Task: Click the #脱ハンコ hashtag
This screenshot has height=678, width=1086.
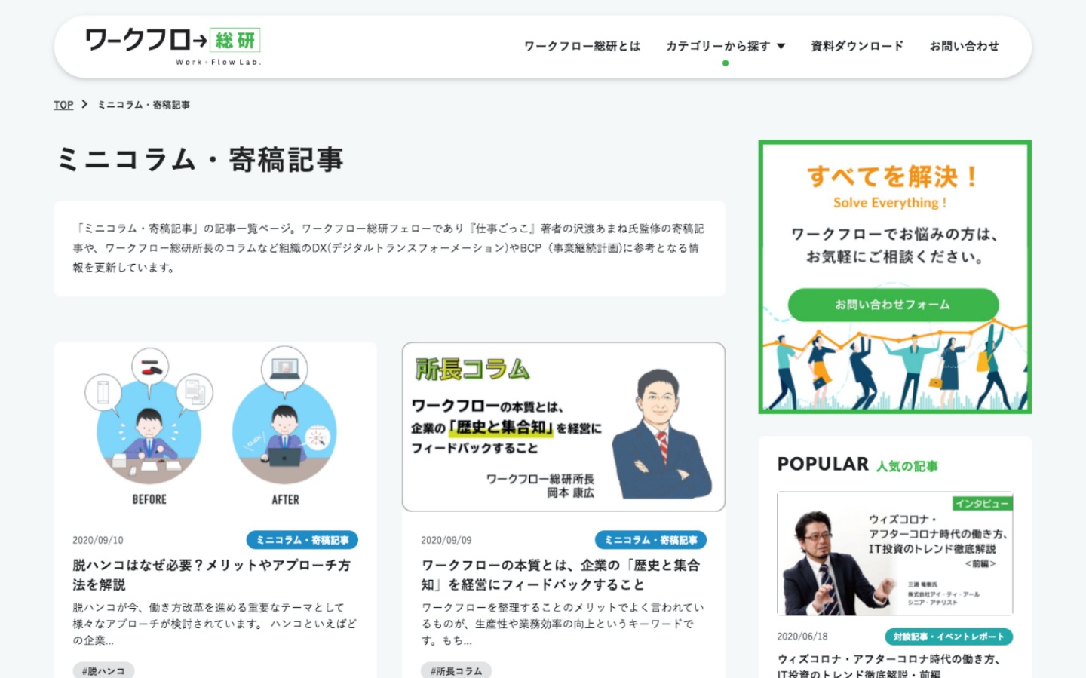Action: click(x=103, y=670)
